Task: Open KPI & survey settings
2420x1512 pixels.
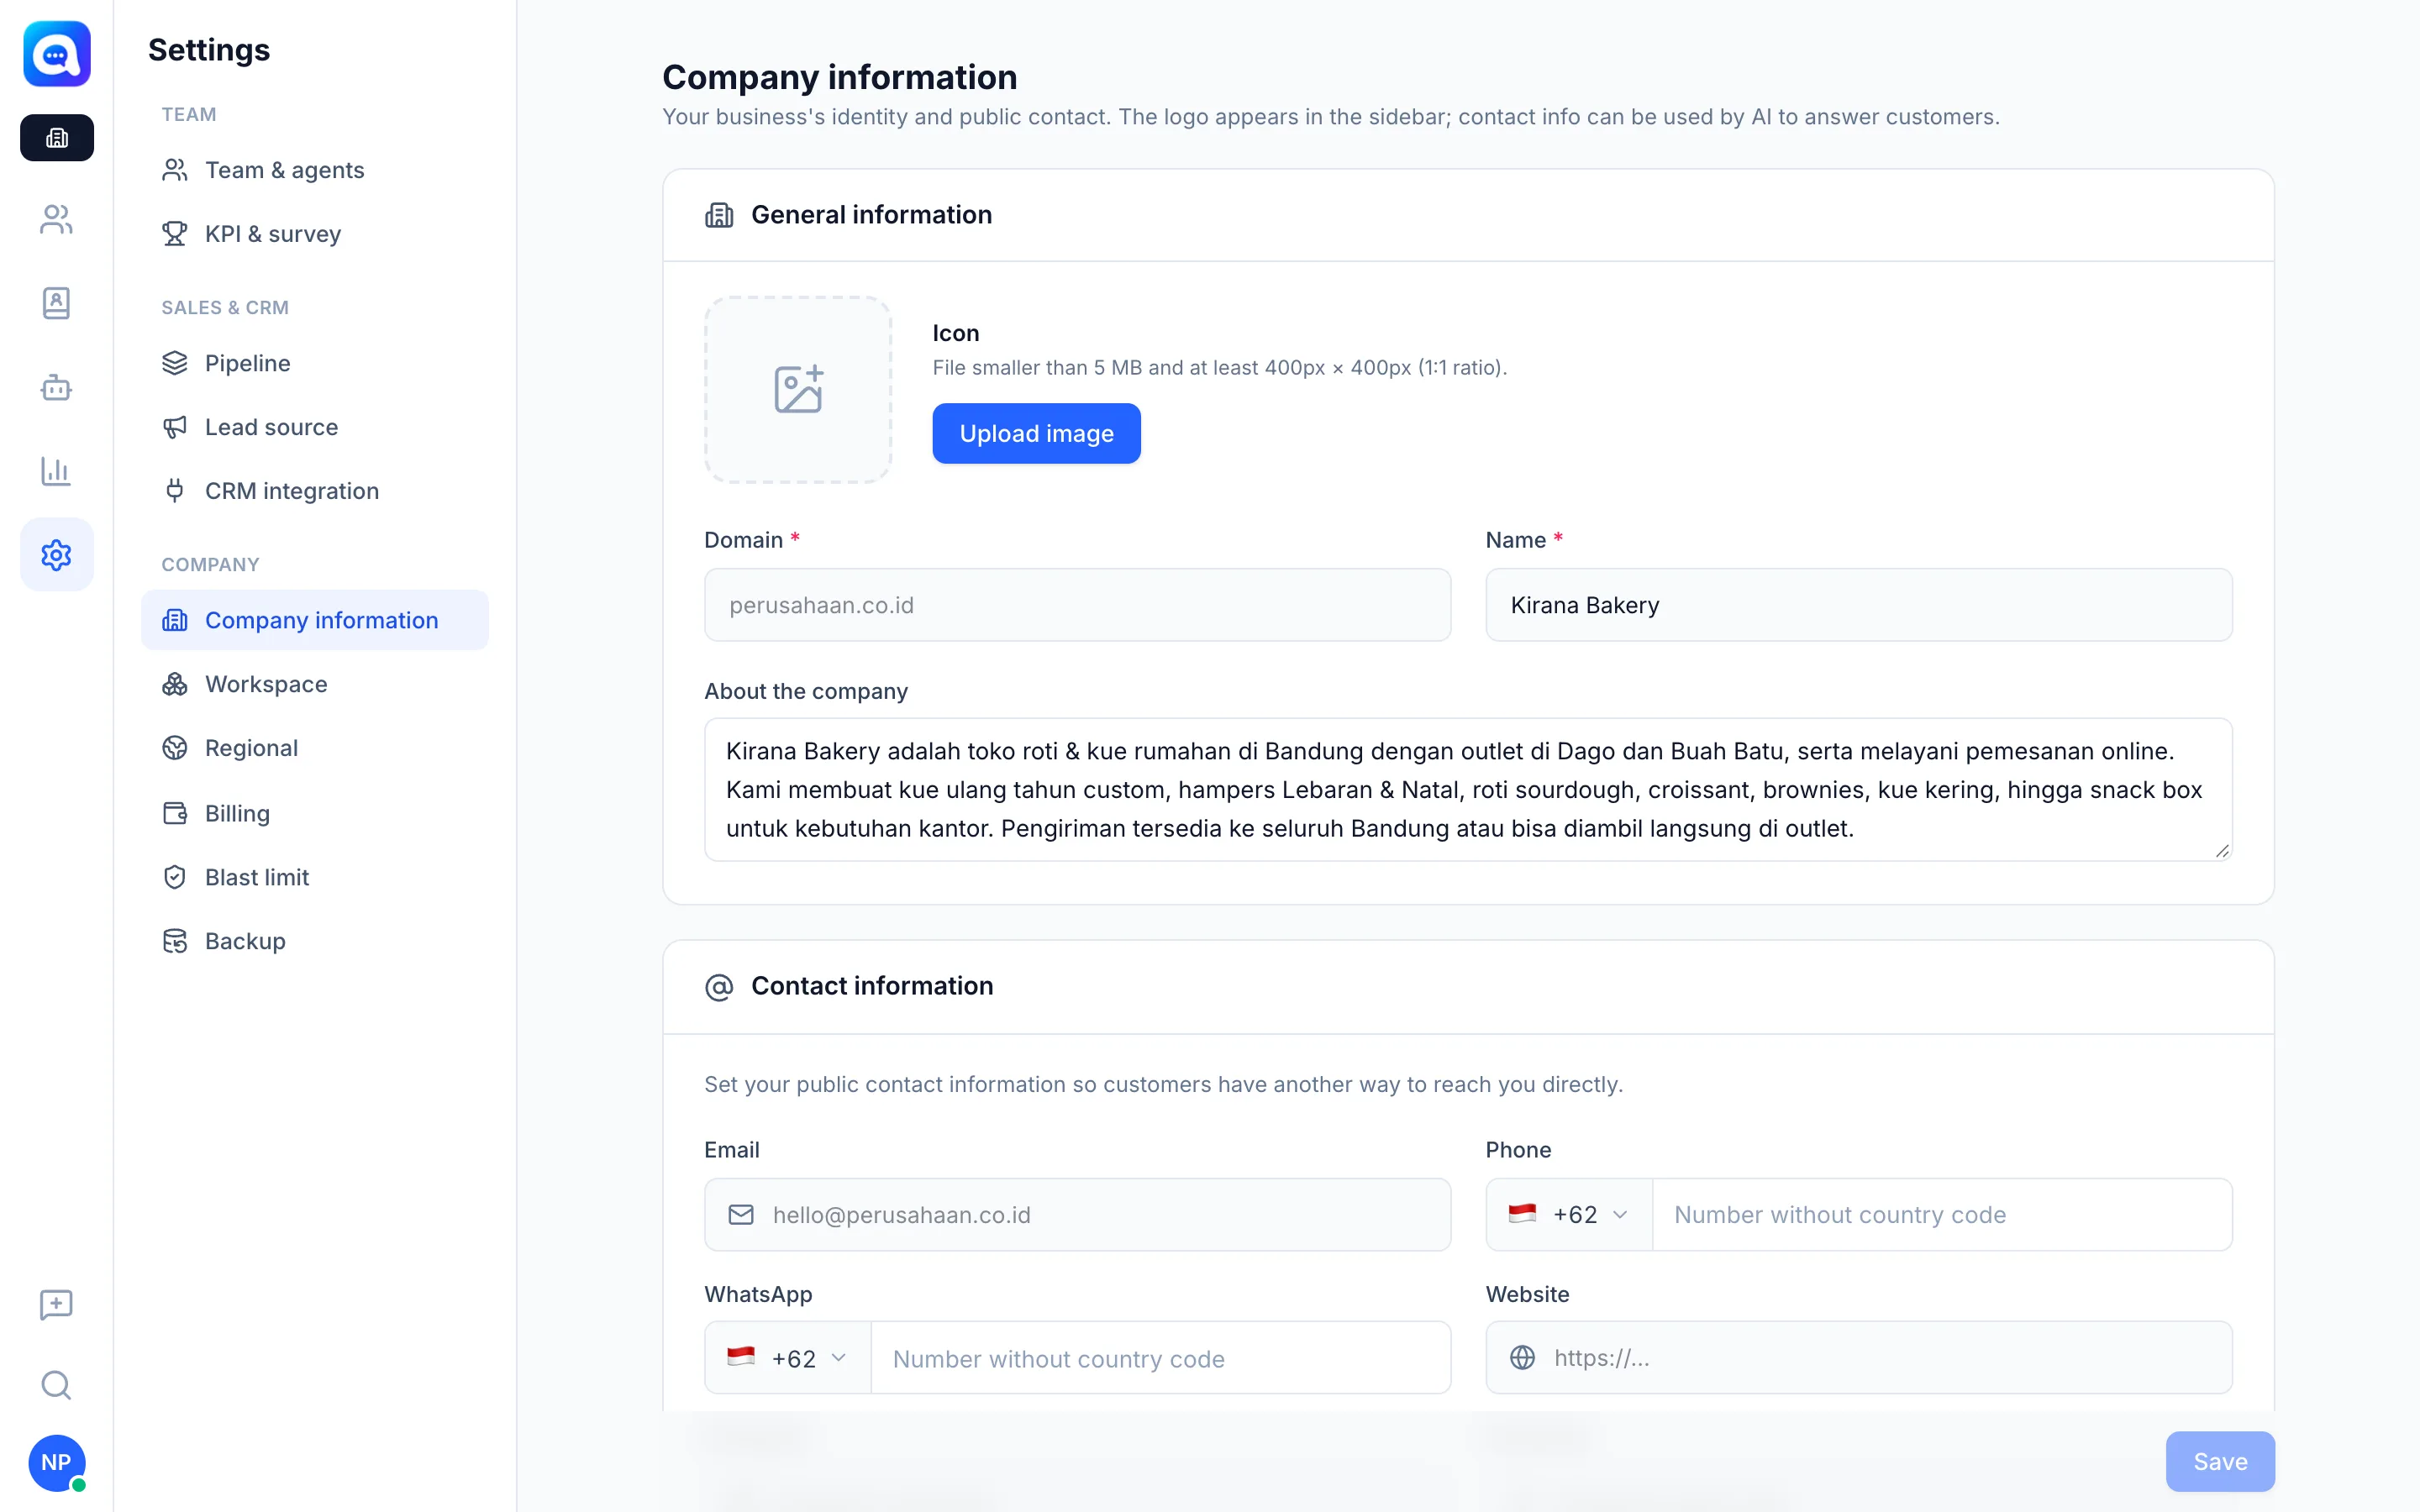Action: point(315,234)
